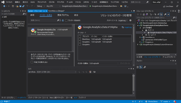Expand the Google.Analytics.Data.V1Alpha package node
This screenshot has height=103, width=181.
(145, 33)
